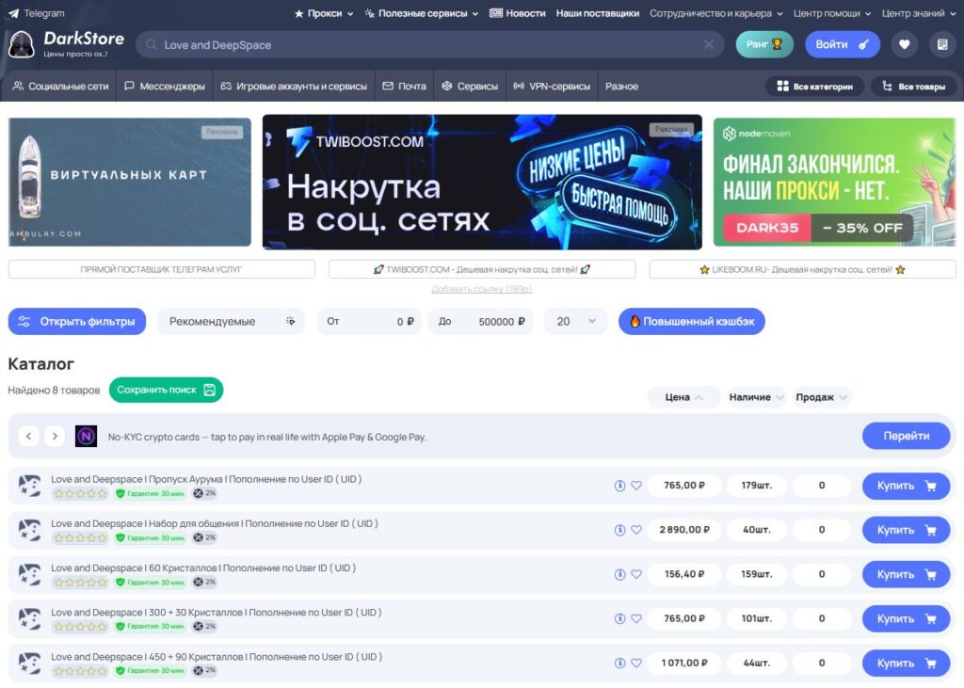Buy Набор для общения for 2 890,00 ₽

tap(907, 530)
